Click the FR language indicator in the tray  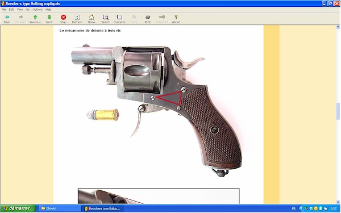(294, 208)
